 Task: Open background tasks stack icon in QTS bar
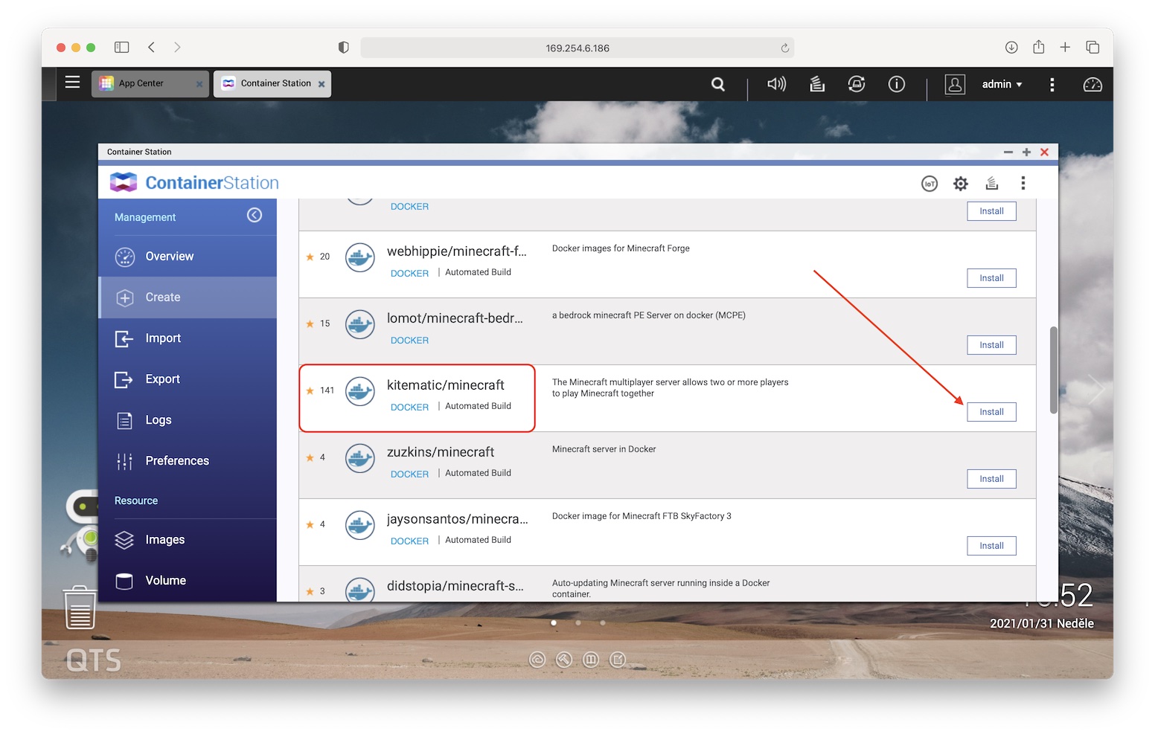pos(817,84)
